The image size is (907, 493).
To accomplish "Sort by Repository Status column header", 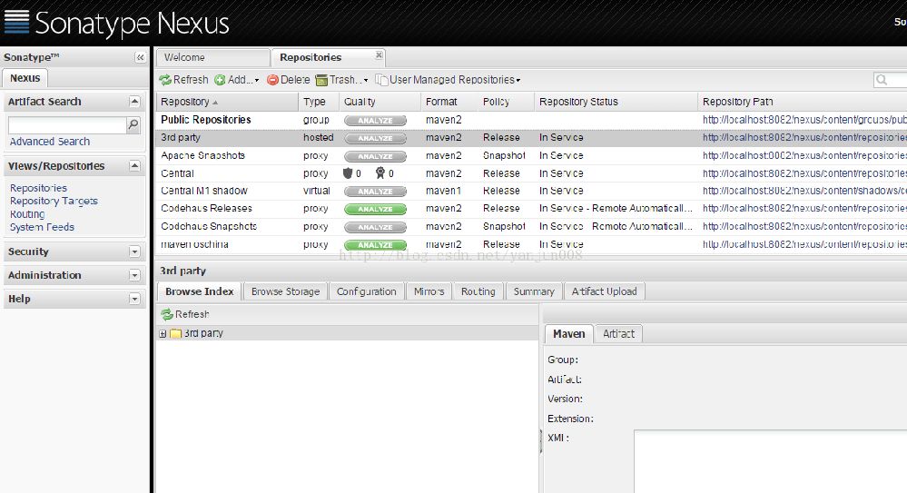I will (x=616, y=102).
